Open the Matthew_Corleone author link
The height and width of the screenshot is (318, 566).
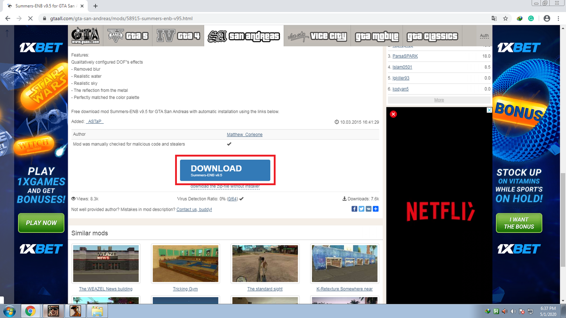(245, 134)
